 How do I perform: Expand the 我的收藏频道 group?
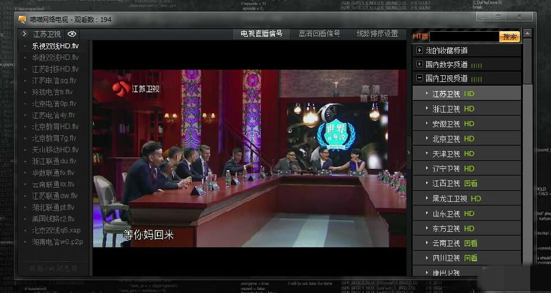(x=419, y=50)
